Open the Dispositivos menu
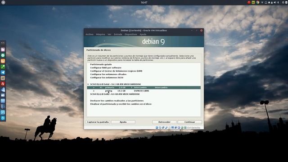Screen dimensions: 288x162 coord(131,34)
